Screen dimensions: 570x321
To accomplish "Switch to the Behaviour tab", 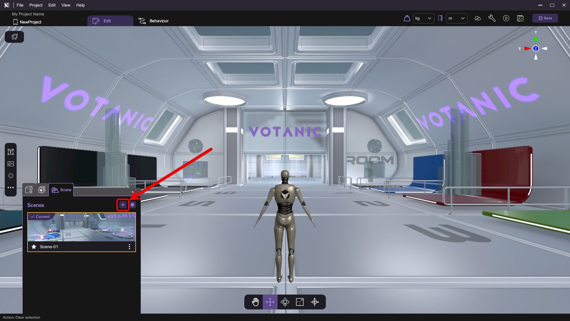I will coord(154,21).
